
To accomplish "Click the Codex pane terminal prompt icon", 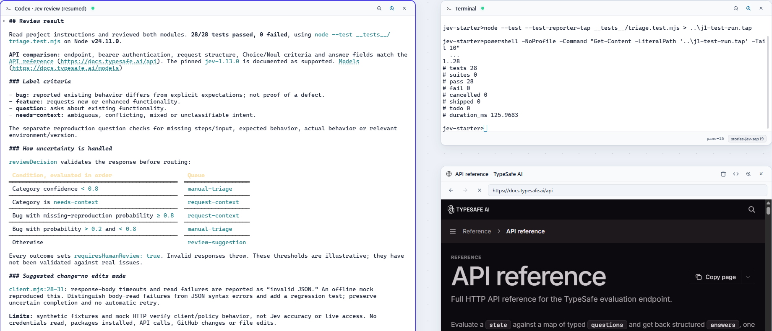I will point(8,8).
